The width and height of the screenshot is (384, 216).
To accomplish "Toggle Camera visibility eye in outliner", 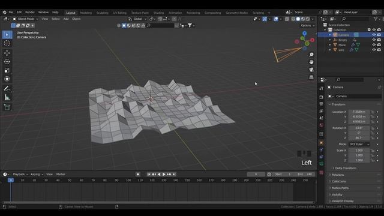I will coord(374,35).
